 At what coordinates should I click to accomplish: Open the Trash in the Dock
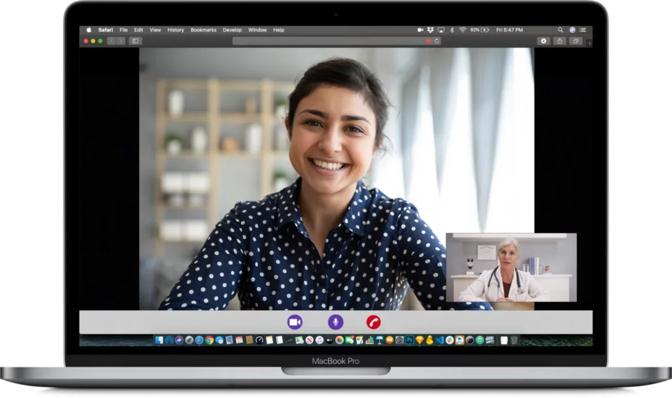click(514, 340)
